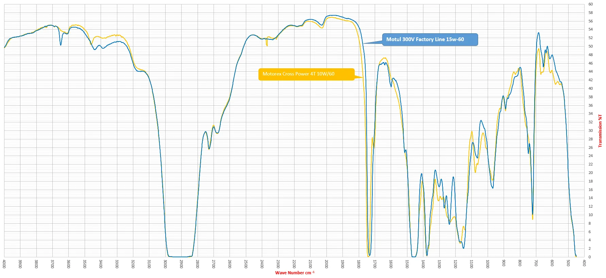Screen dimensions: 606x278
Task: Select the 54 transmission axis value
Action: tap(591, 30)
